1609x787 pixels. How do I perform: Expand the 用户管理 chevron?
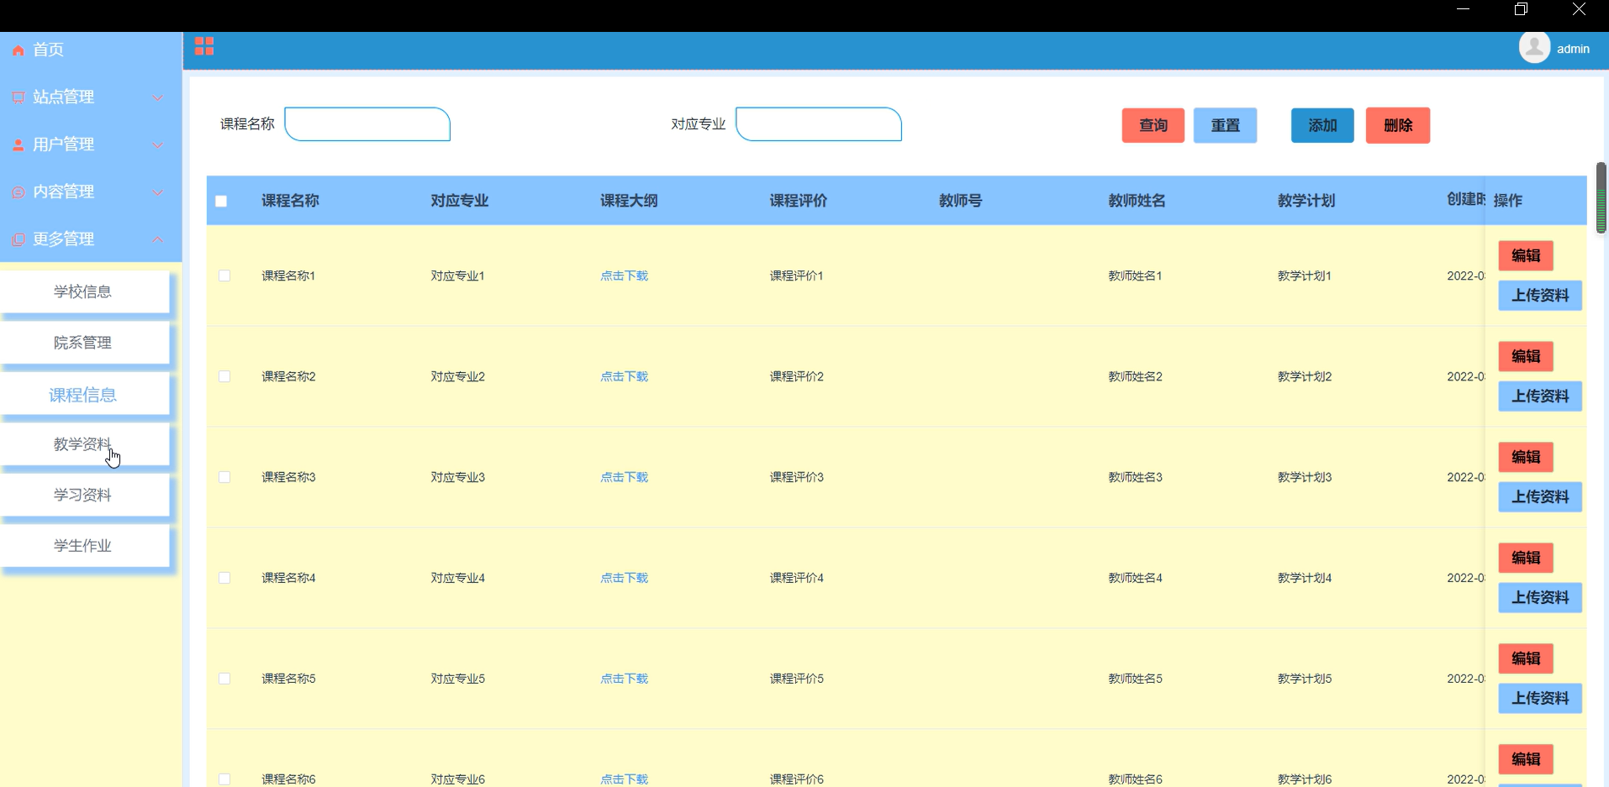(157, 144)
